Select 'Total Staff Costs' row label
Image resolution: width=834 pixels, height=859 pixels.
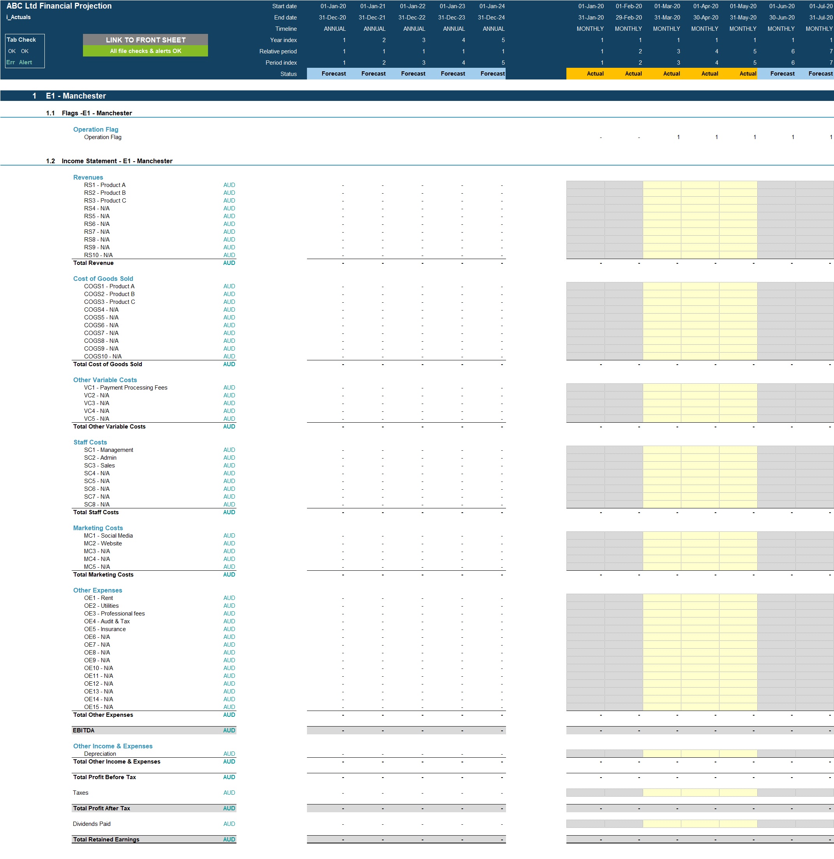(x=95, y=512)
